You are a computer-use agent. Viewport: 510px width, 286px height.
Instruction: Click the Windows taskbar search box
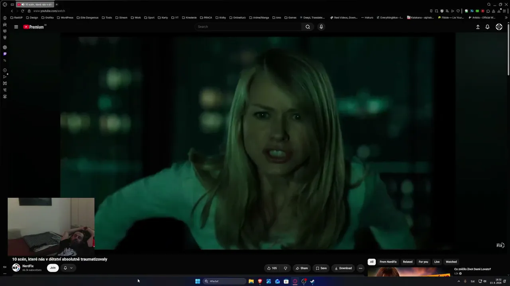[224, 281]
